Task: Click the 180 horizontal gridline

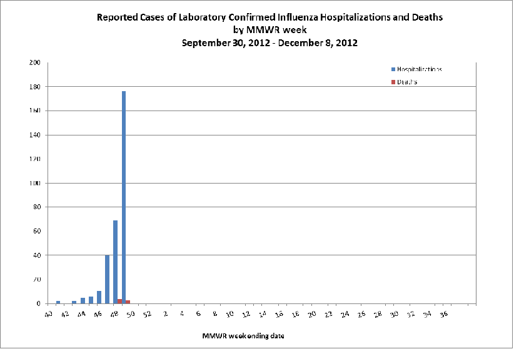Action: 261,87
